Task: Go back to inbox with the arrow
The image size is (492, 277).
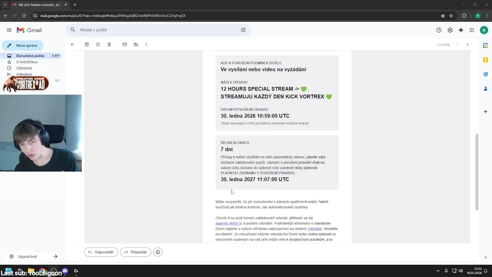Action: tap(72, 45)
